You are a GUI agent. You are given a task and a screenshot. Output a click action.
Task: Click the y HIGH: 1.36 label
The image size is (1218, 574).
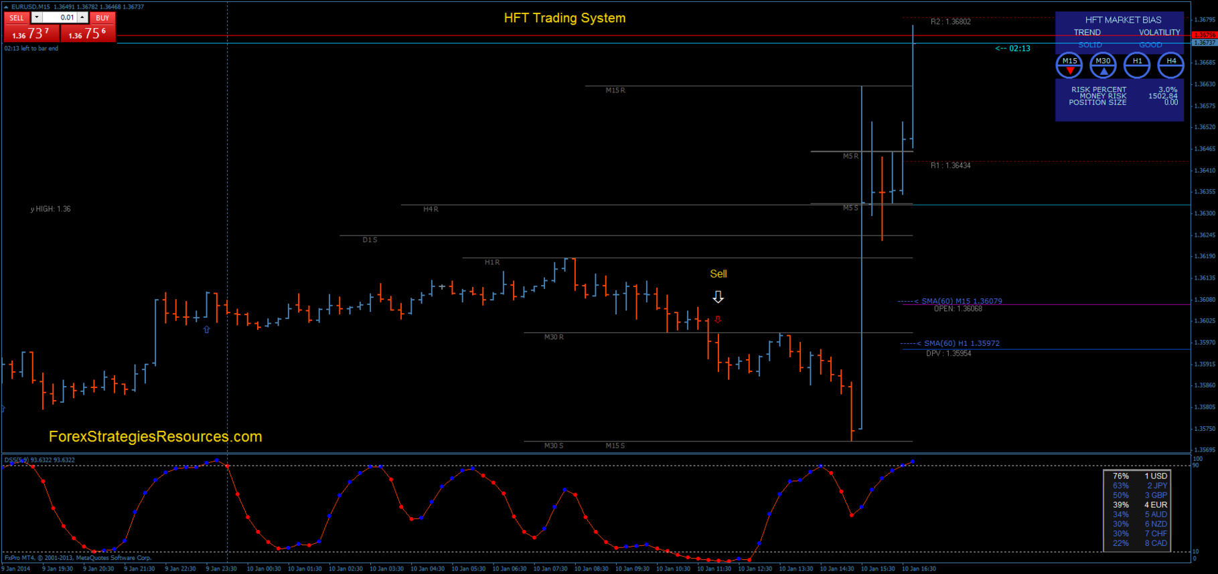coord(50,209)
